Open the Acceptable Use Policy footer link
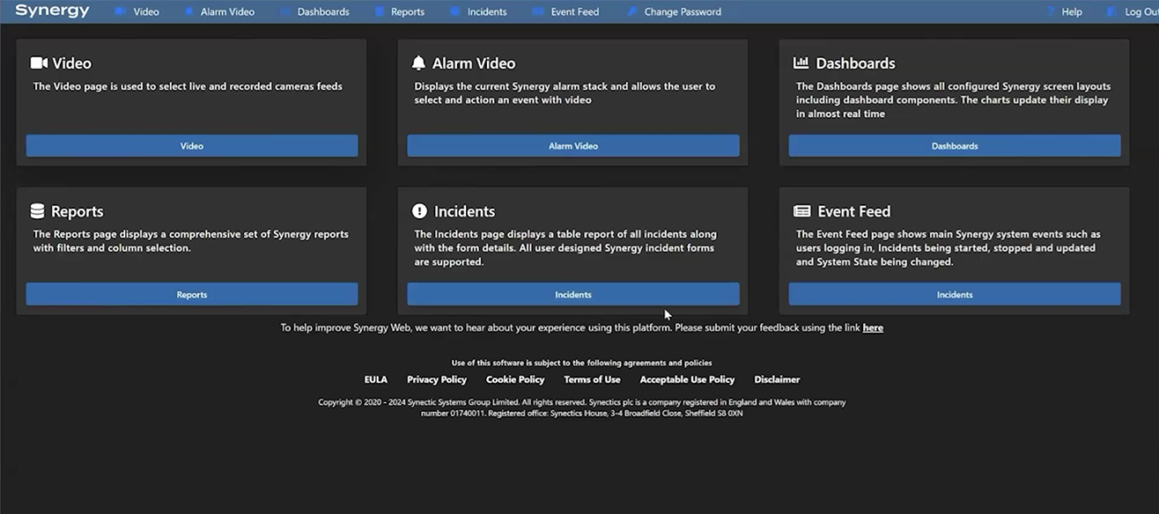The image size is (1159, 514). click(x=687, y=379)
